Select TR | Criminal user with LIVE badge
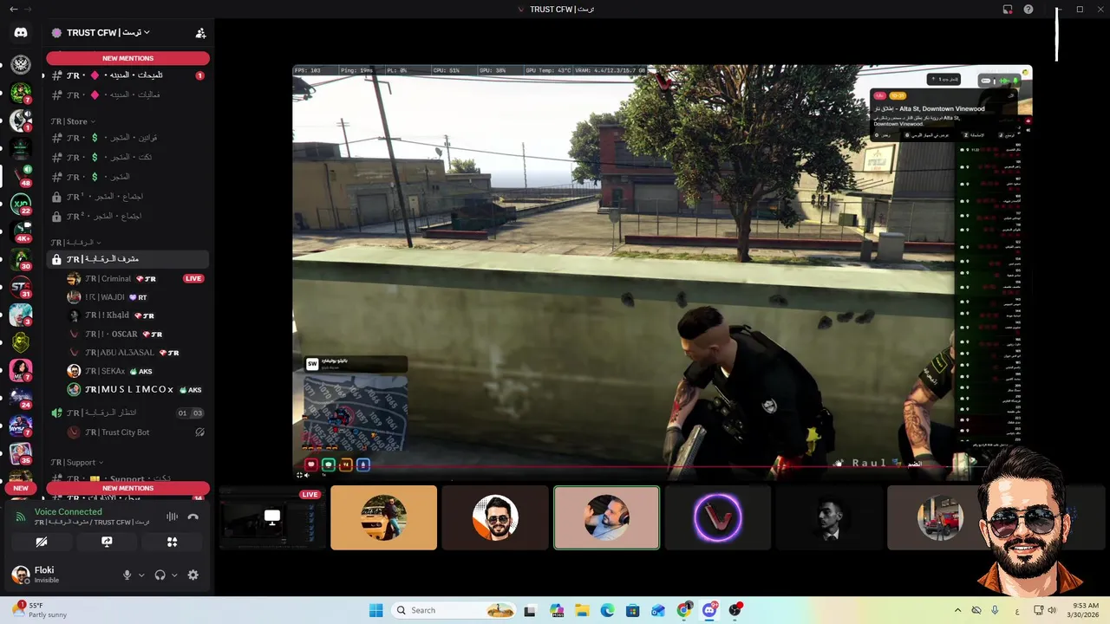 (x=136, y=278)
